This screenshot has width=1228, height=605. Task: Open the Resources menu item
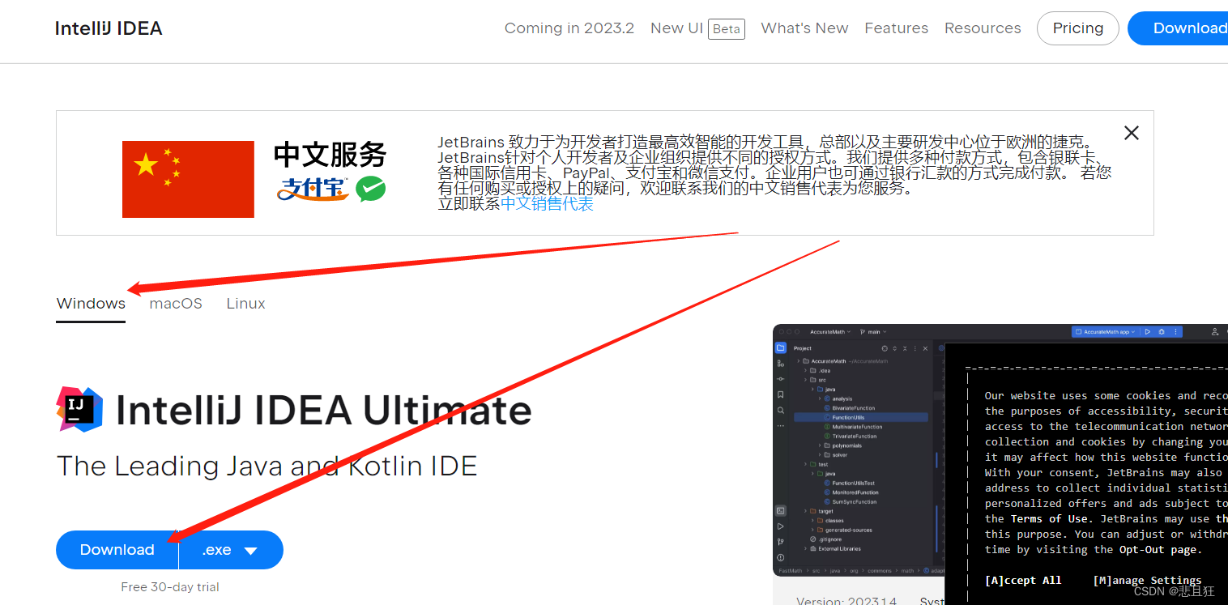coord(983,28)
